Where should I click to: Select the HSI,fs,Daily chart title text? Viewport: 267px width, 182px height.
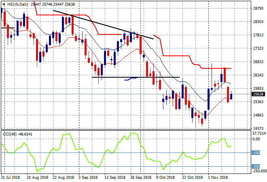pyautogui.click(x=18, y=4)
